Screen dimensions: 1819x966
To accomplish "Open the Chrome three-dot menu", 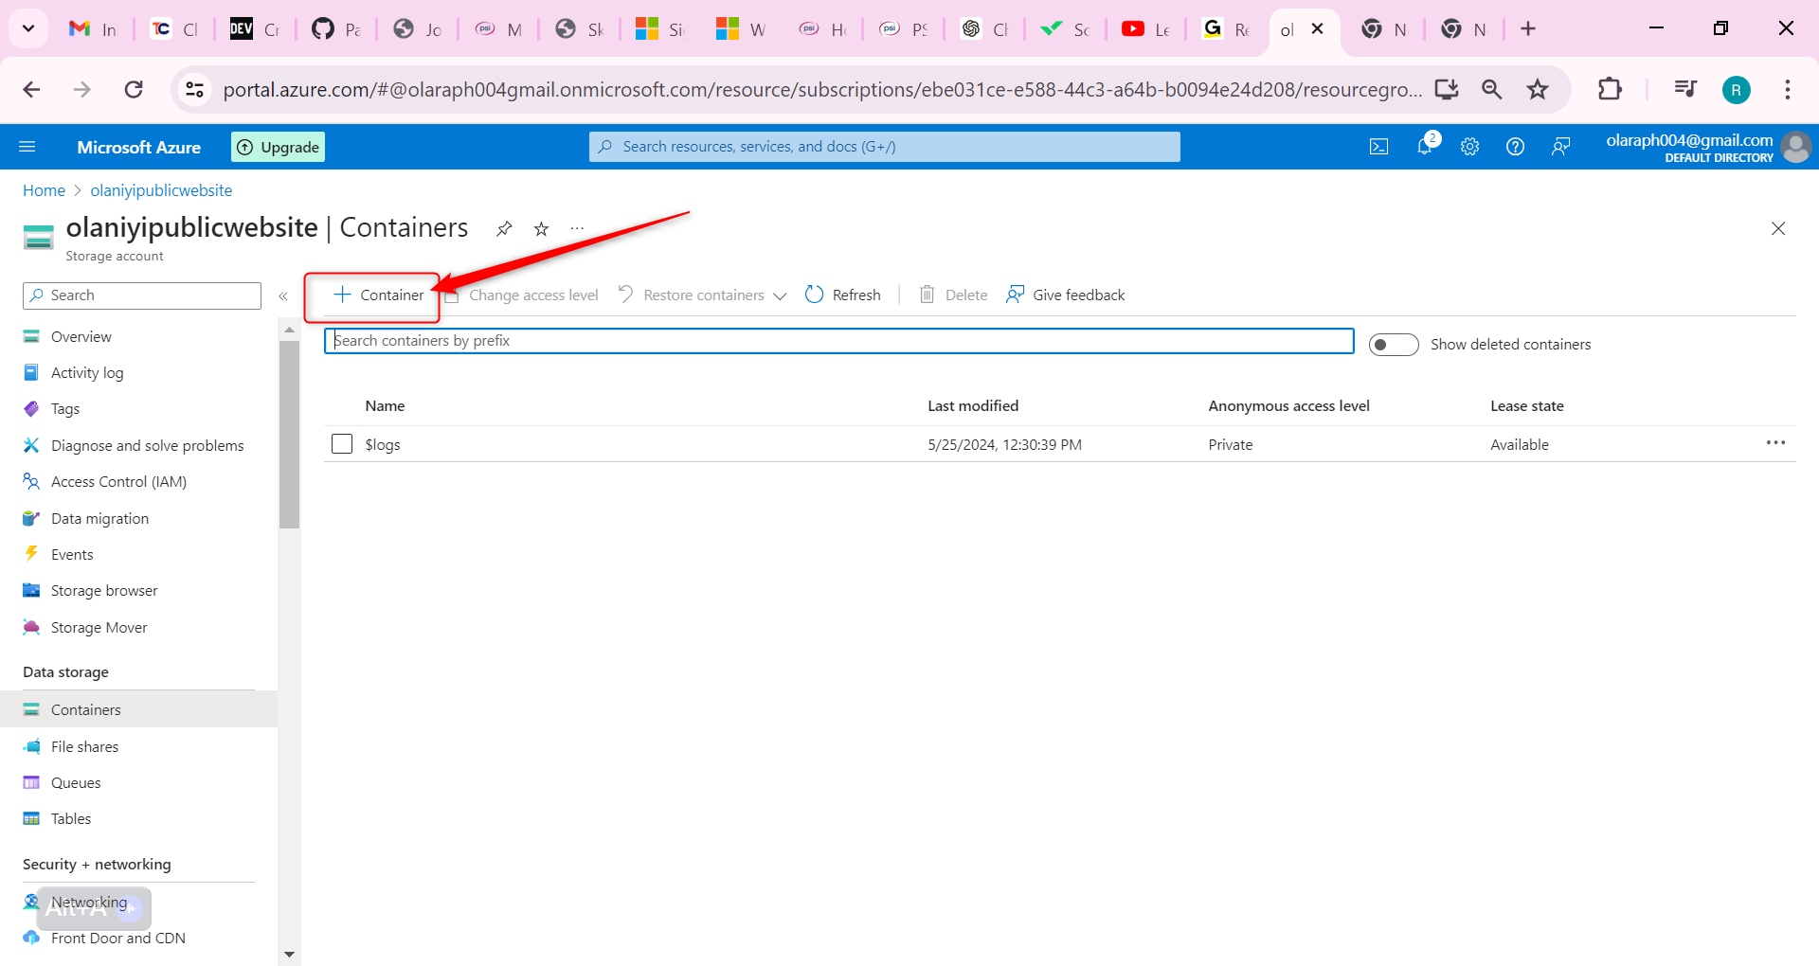I will (1788, 90).
